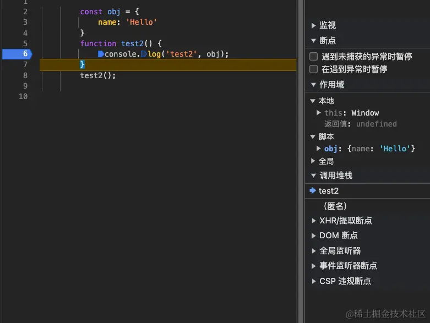The image size is (430, 323).
Task: Click line number 8 in the gutter
Action: [x=25, y=75]
